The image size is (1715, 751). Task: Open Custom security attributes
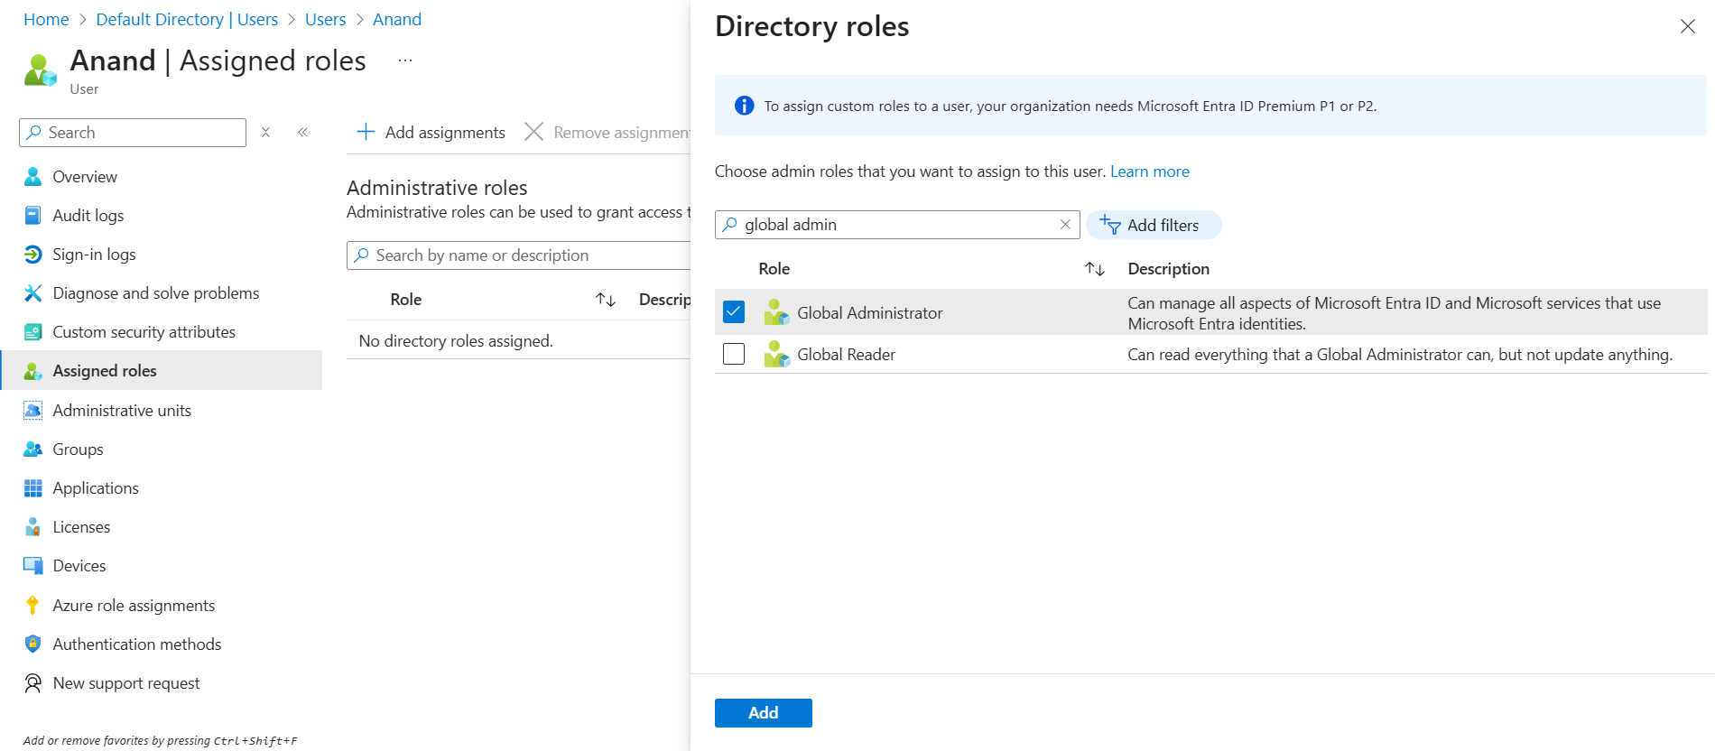click(x=144, y=332)
